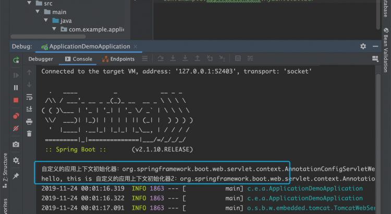This screenshot has width=391, height=214.
Task: Open debug settings gear in left toolbar
Action: 16,160
